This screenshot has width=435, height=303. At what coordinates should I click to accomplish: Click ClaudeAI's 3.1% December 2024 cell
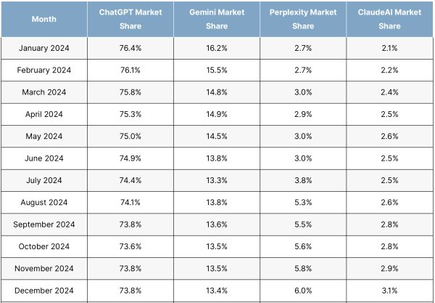pos(389,291)
